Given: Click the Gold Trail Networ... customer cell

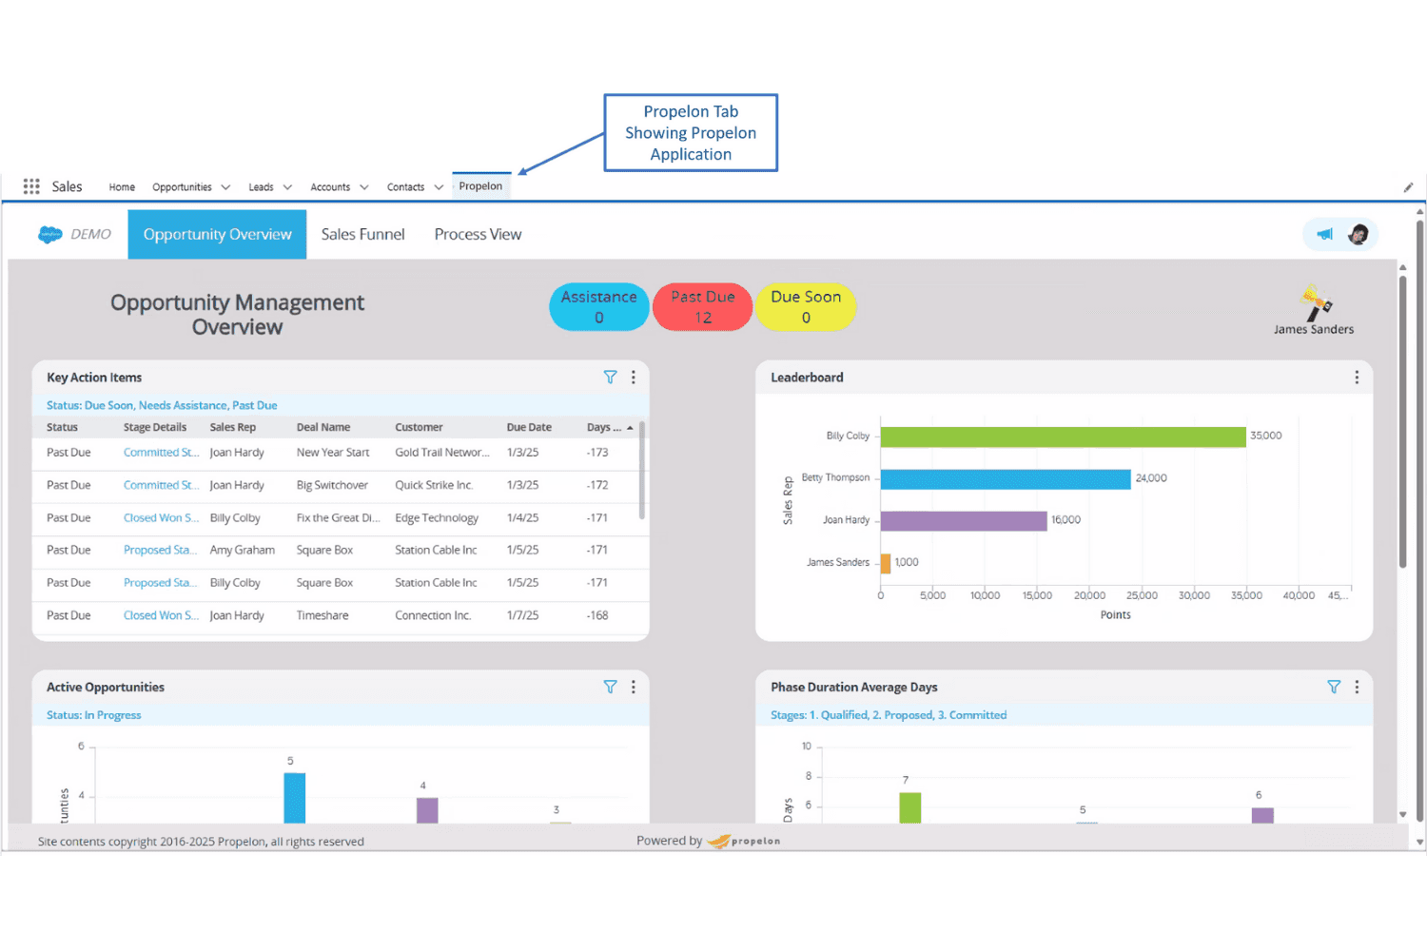Looking at the screenshot, I should coord(442,453).
